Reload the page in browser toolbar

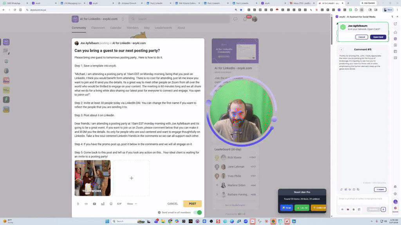click(x=15, y=10)
